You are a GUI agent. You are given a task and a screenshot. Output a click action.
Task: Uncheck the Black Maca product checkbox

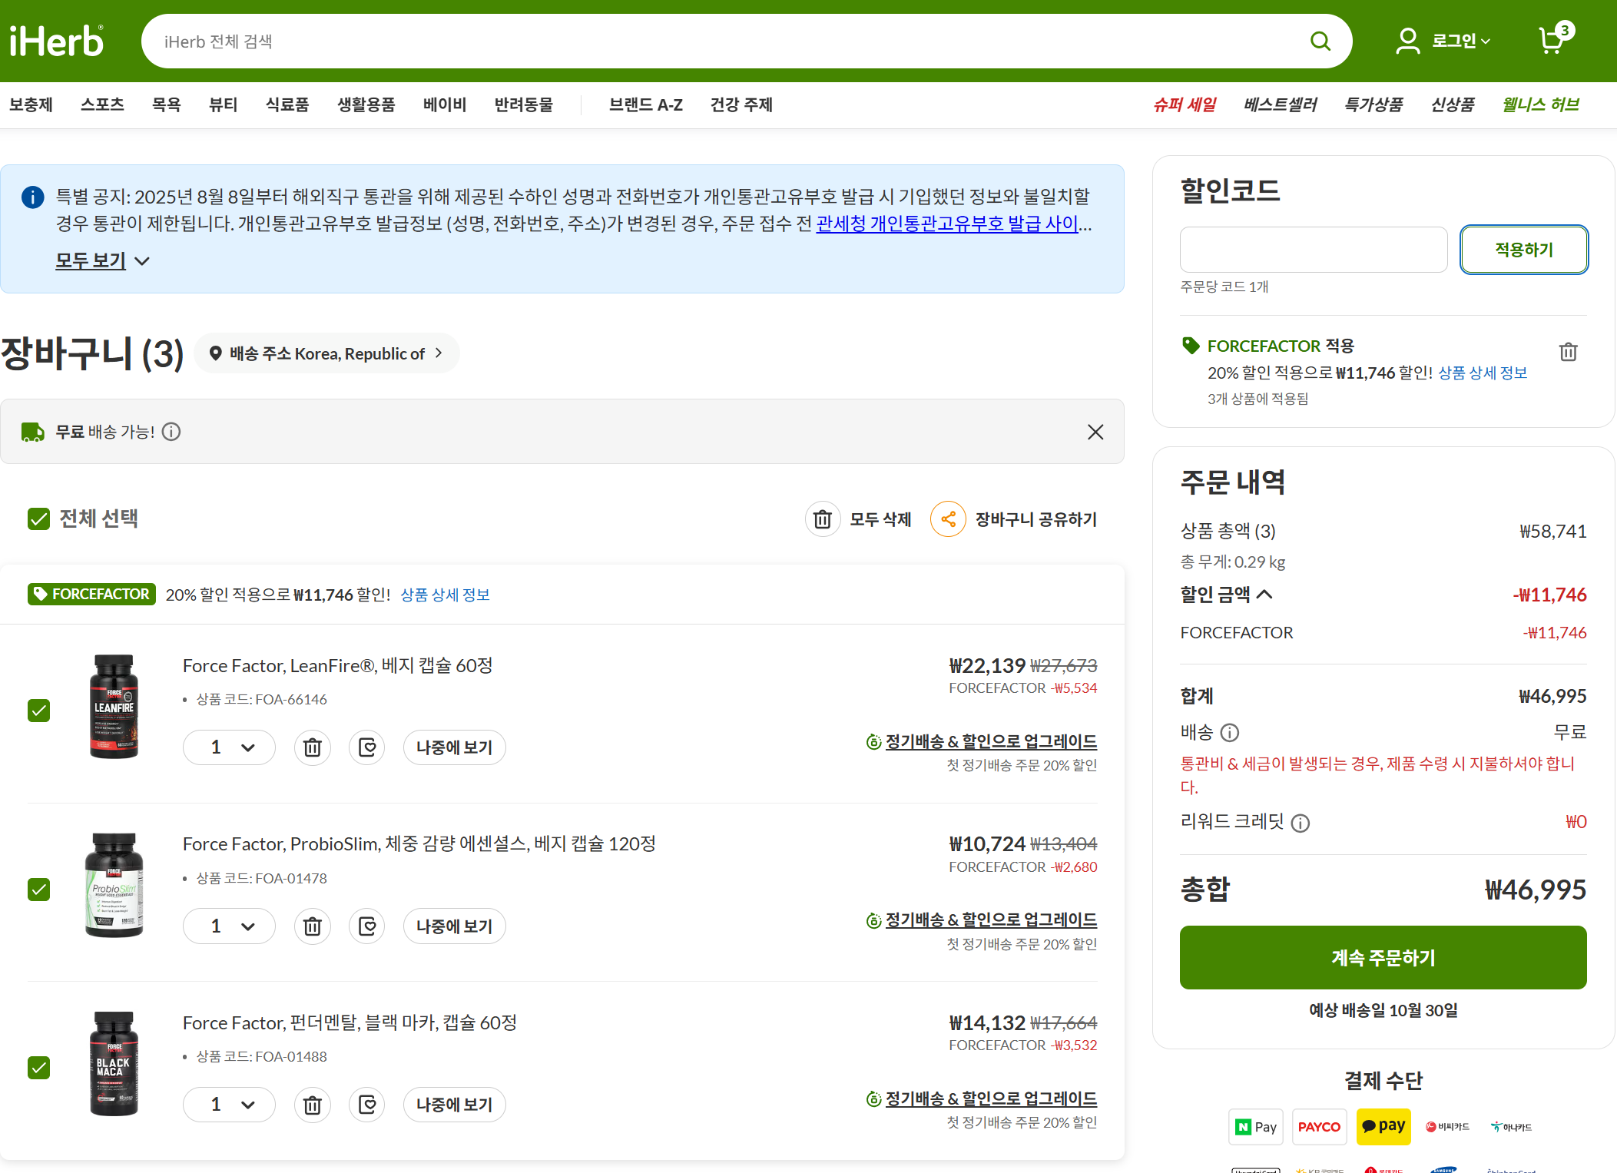pos(38,1068)
